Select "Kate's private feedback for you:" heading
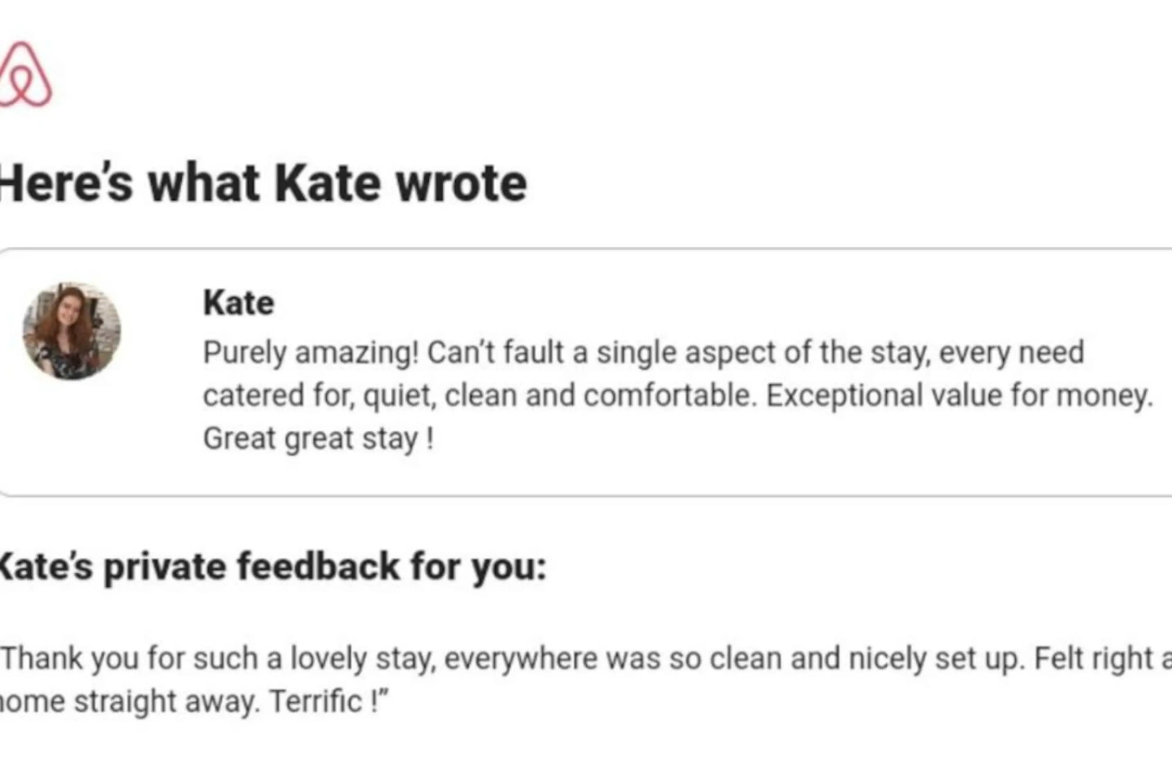1172x781 pixels. [x=273, y=567]
